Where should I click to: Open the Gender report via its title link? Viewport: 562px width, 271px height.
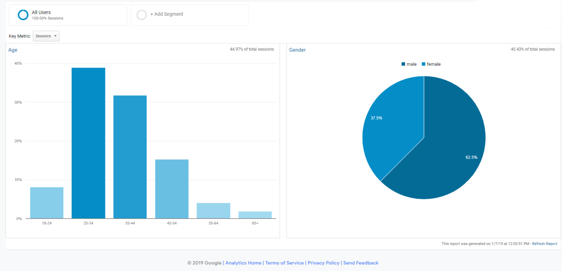point(297,50)
